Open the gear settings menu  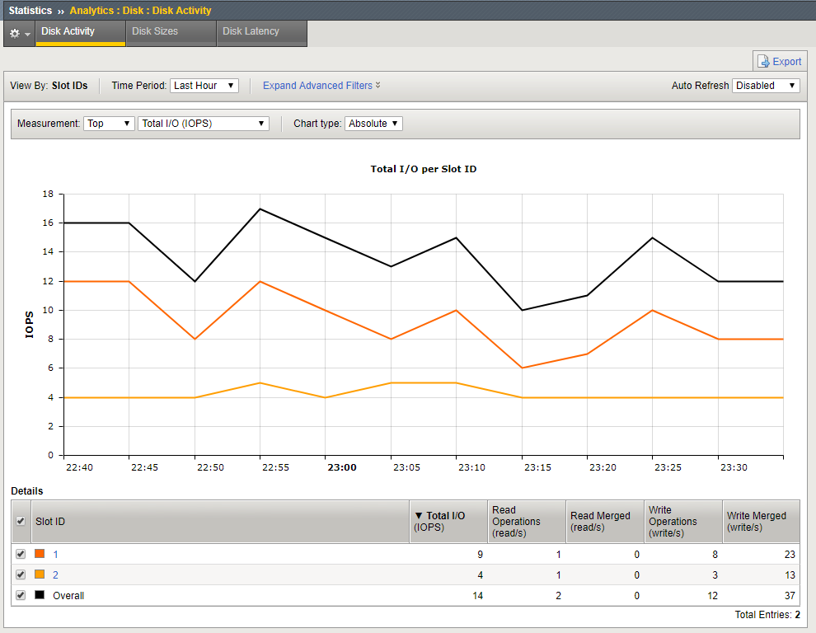click(x=19, y=34)
